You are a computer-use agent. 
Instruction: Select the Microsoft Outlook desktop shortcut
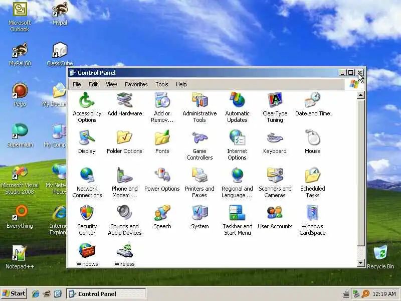(x=20, y=17)
